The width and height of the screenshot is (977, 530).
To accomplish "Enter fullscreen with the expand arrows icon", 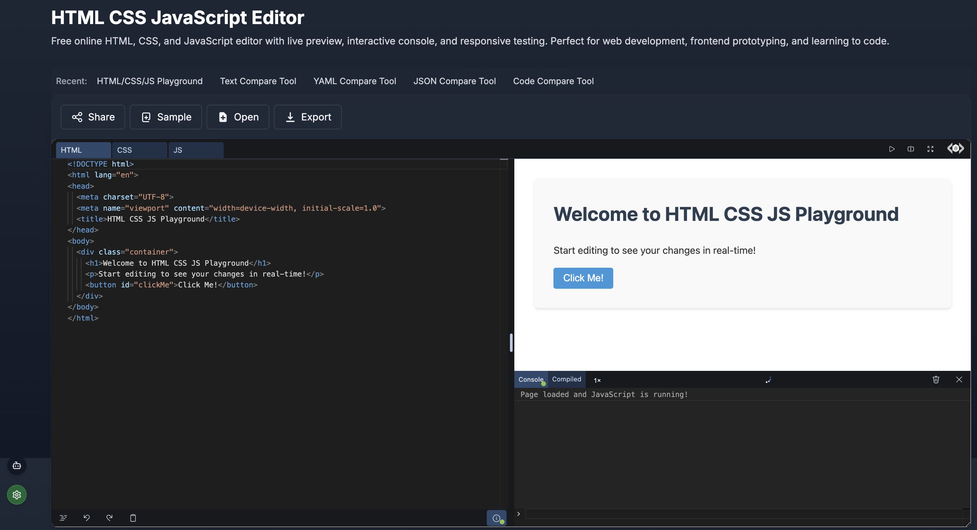I will coord(930,149).
